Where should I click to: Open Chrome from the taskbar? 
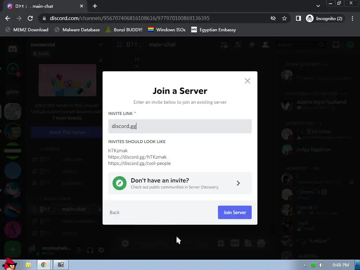(x=44, y=265)
